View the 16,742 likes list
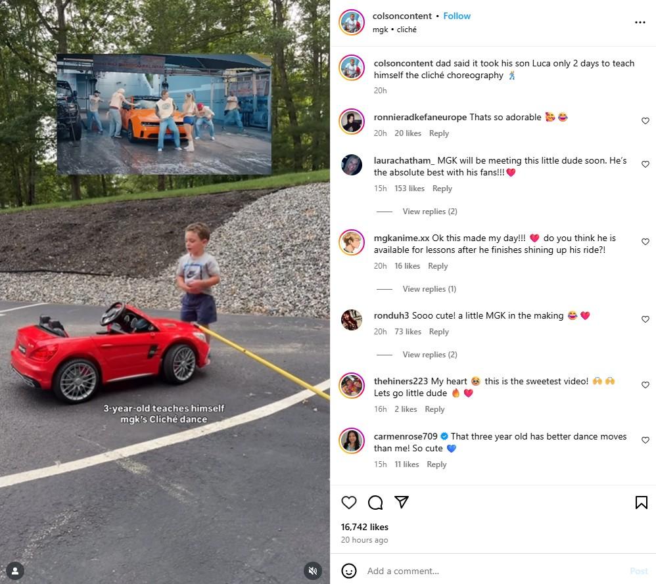The height and width of the screenshot is (584, 656). tap(364, 527)
